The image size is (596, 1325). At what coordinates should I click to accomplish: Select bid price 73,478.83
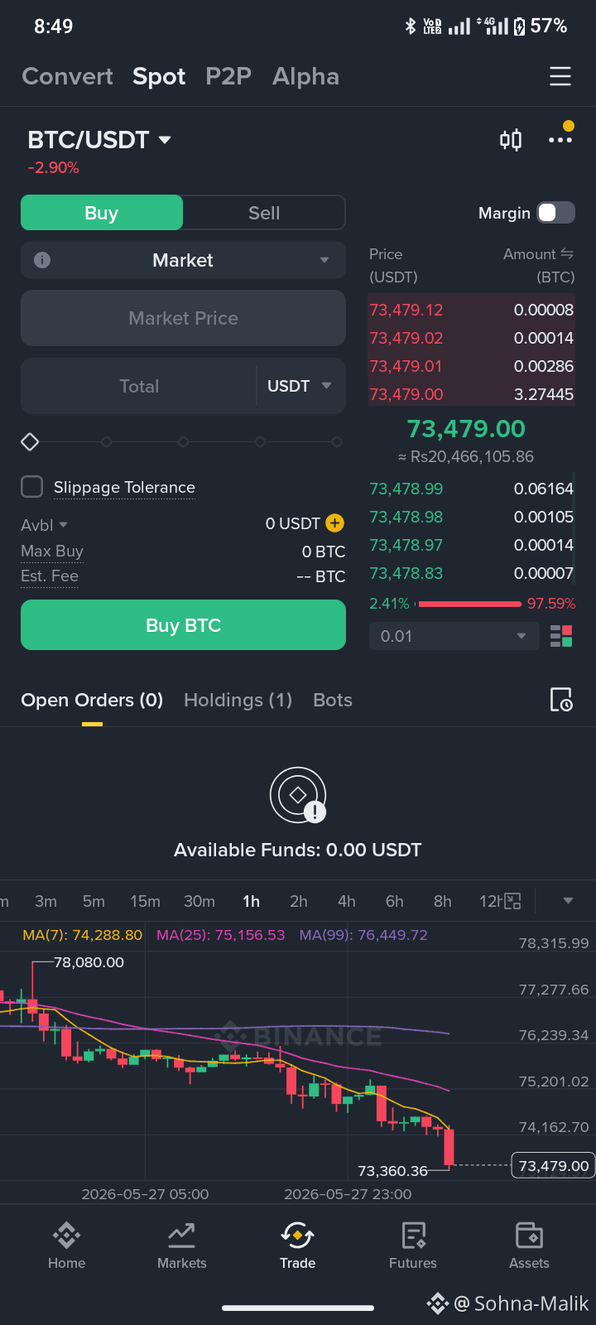[406, 573]
